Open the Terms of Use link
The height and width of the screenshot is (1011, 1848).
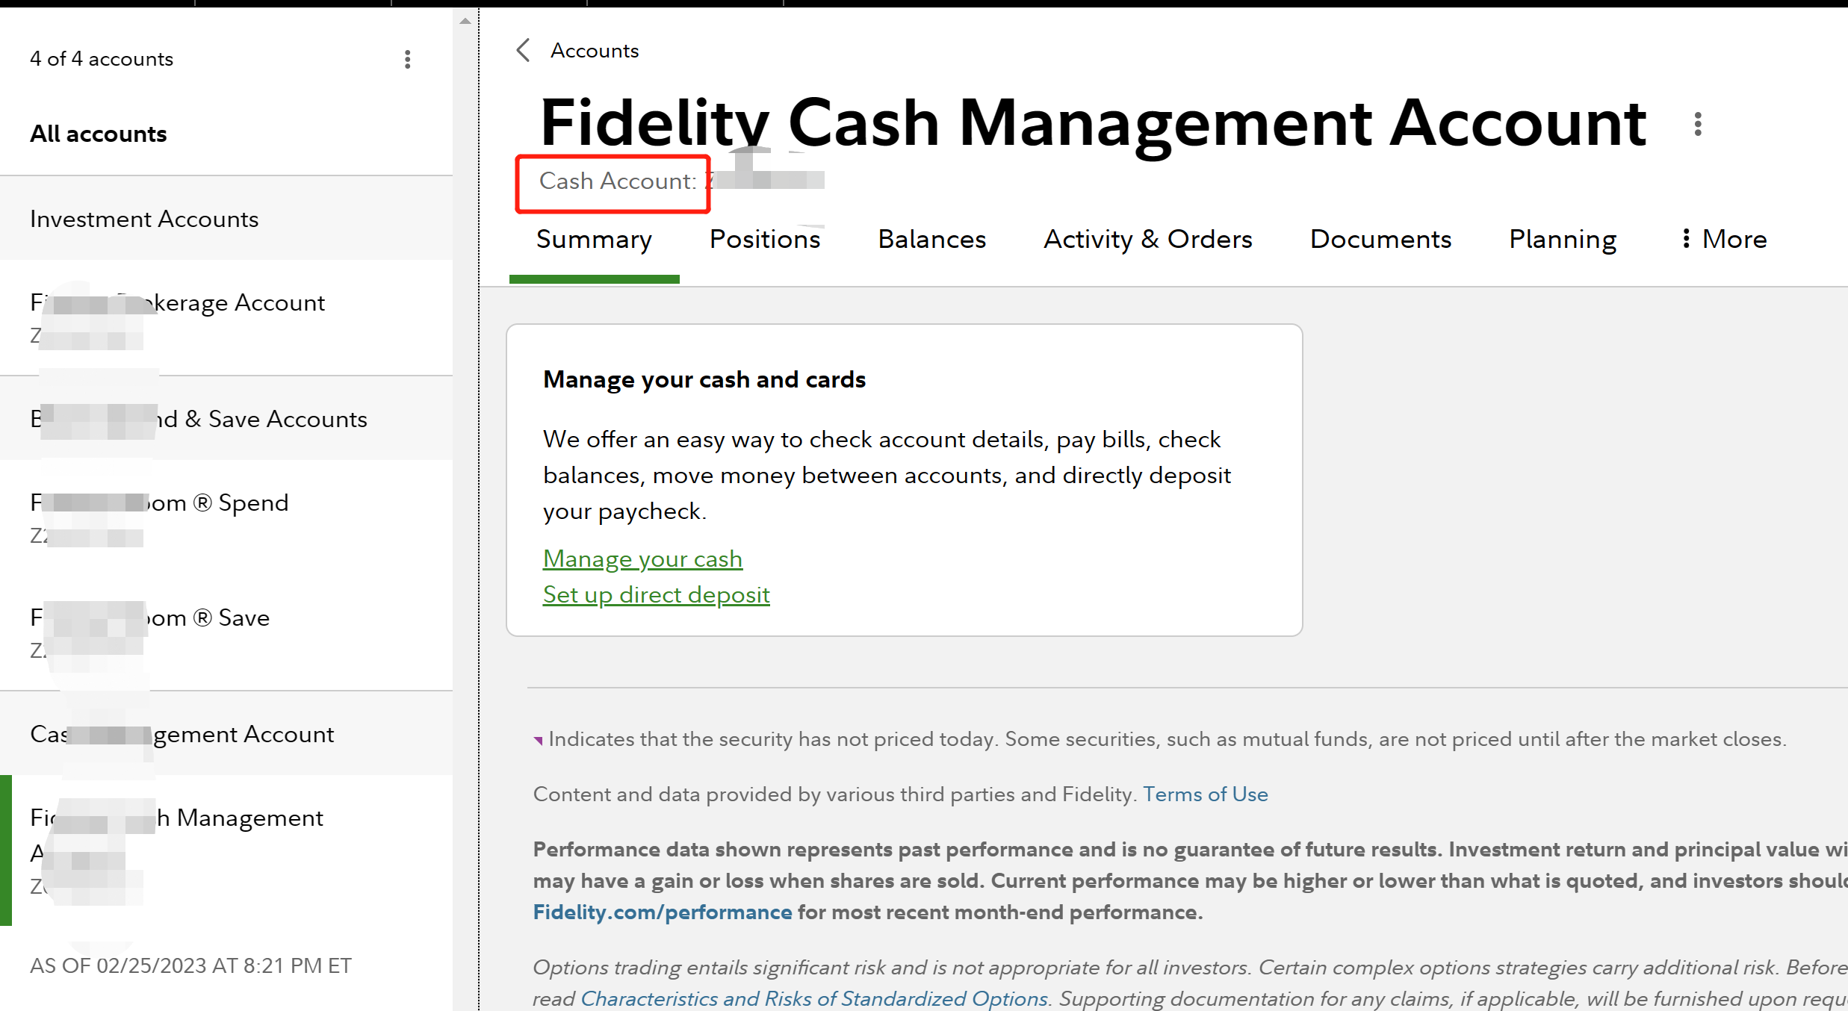pyautogui.click(x=1205, y=794)
